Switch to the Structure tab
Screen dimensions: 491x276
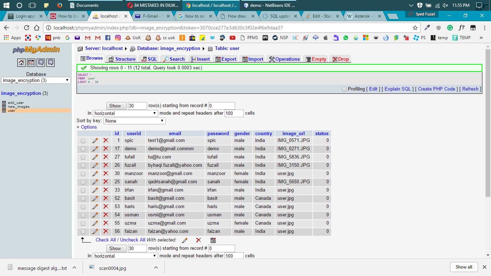coord(122,59)
